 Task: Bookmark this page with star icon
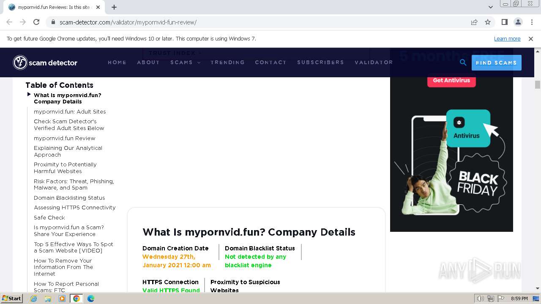488,22
